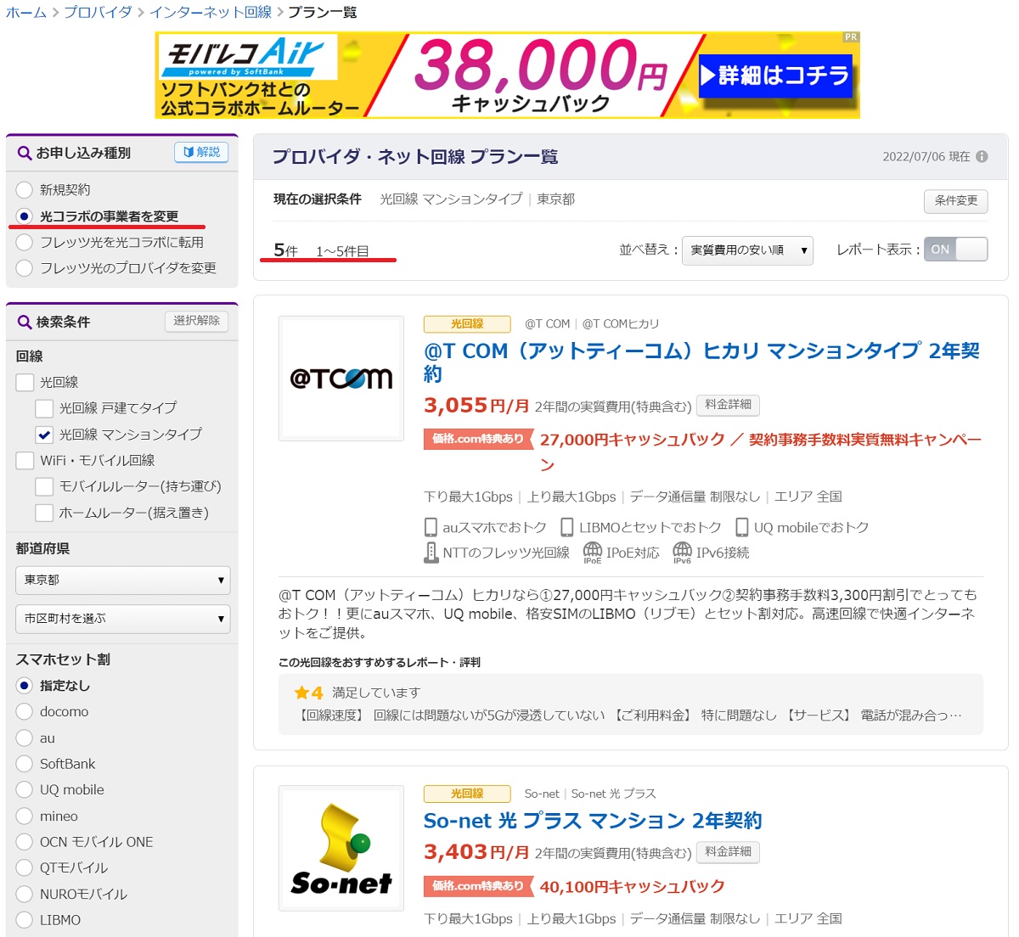Click the @T COM logo thumbnail
The height and width of the screenshot is (937, 1019).
pyautogui.click(x=341, y=379)
